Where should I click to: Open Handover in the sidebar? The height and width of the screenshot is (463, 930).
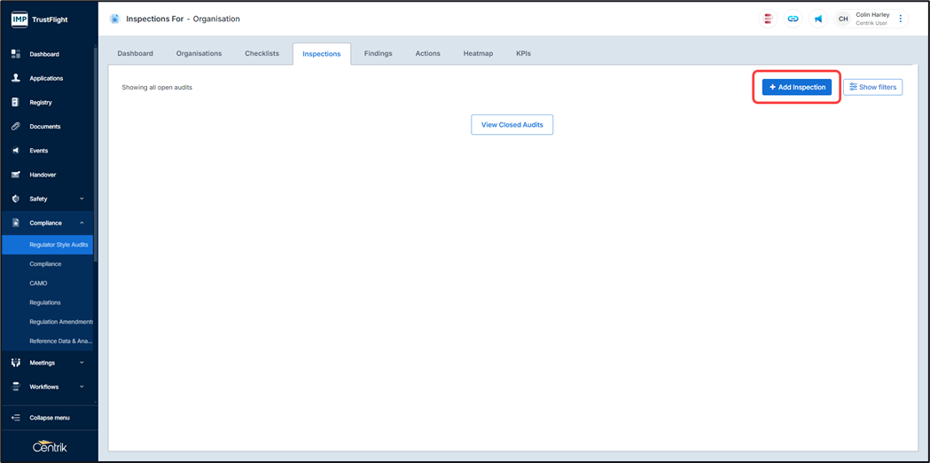[x=43, y=175]
